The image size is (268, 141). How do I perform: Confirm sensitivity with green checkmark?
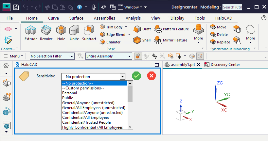point(136,76)
